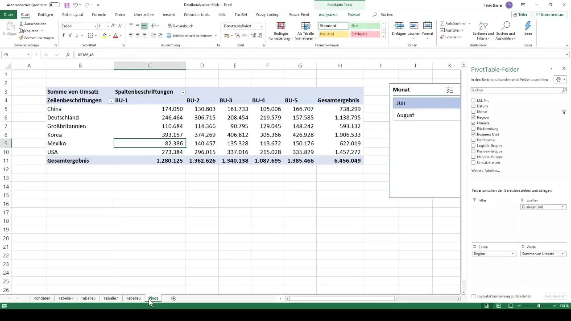This screenshot has height=321, width=571.
Task: Toggle multi-select on Monat slicer
Action: tap(450, 90)
